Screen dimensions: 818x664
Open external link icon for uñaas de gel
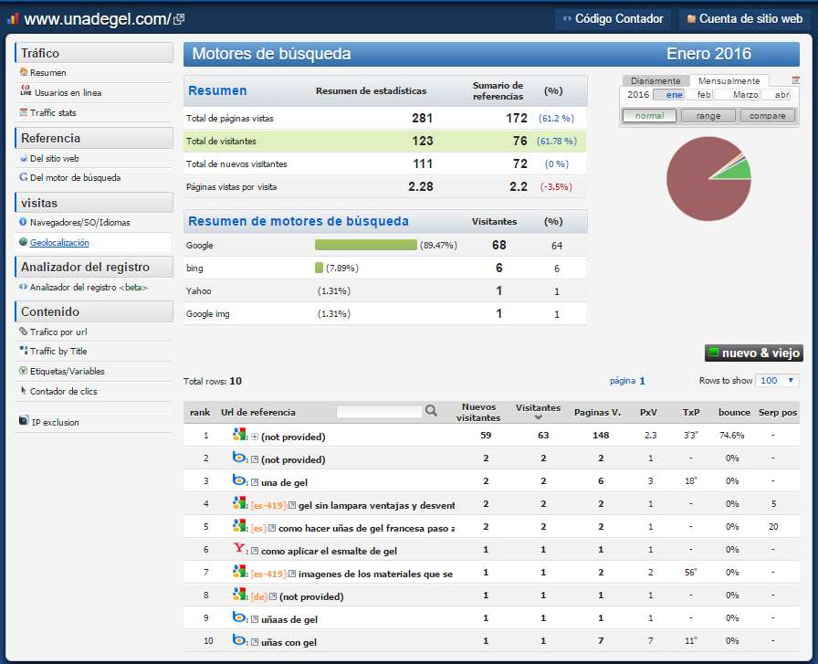pyautogui.click(x=255, y=619)
